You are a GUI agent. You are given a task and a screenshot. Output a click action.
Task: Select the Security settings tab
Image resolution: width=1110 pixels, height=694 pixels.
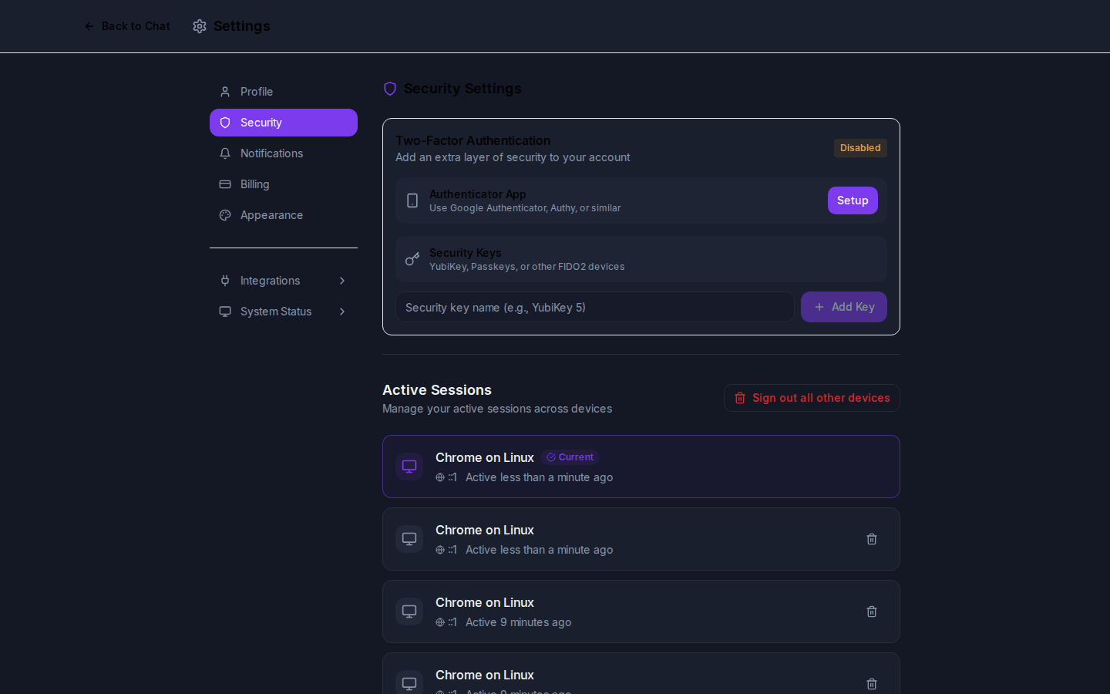click(x=284, y=123)
